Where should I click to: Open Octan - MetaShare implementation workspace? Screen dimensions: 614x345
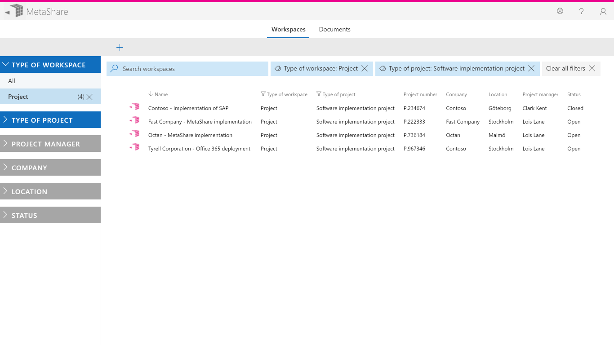coord(190,135)
